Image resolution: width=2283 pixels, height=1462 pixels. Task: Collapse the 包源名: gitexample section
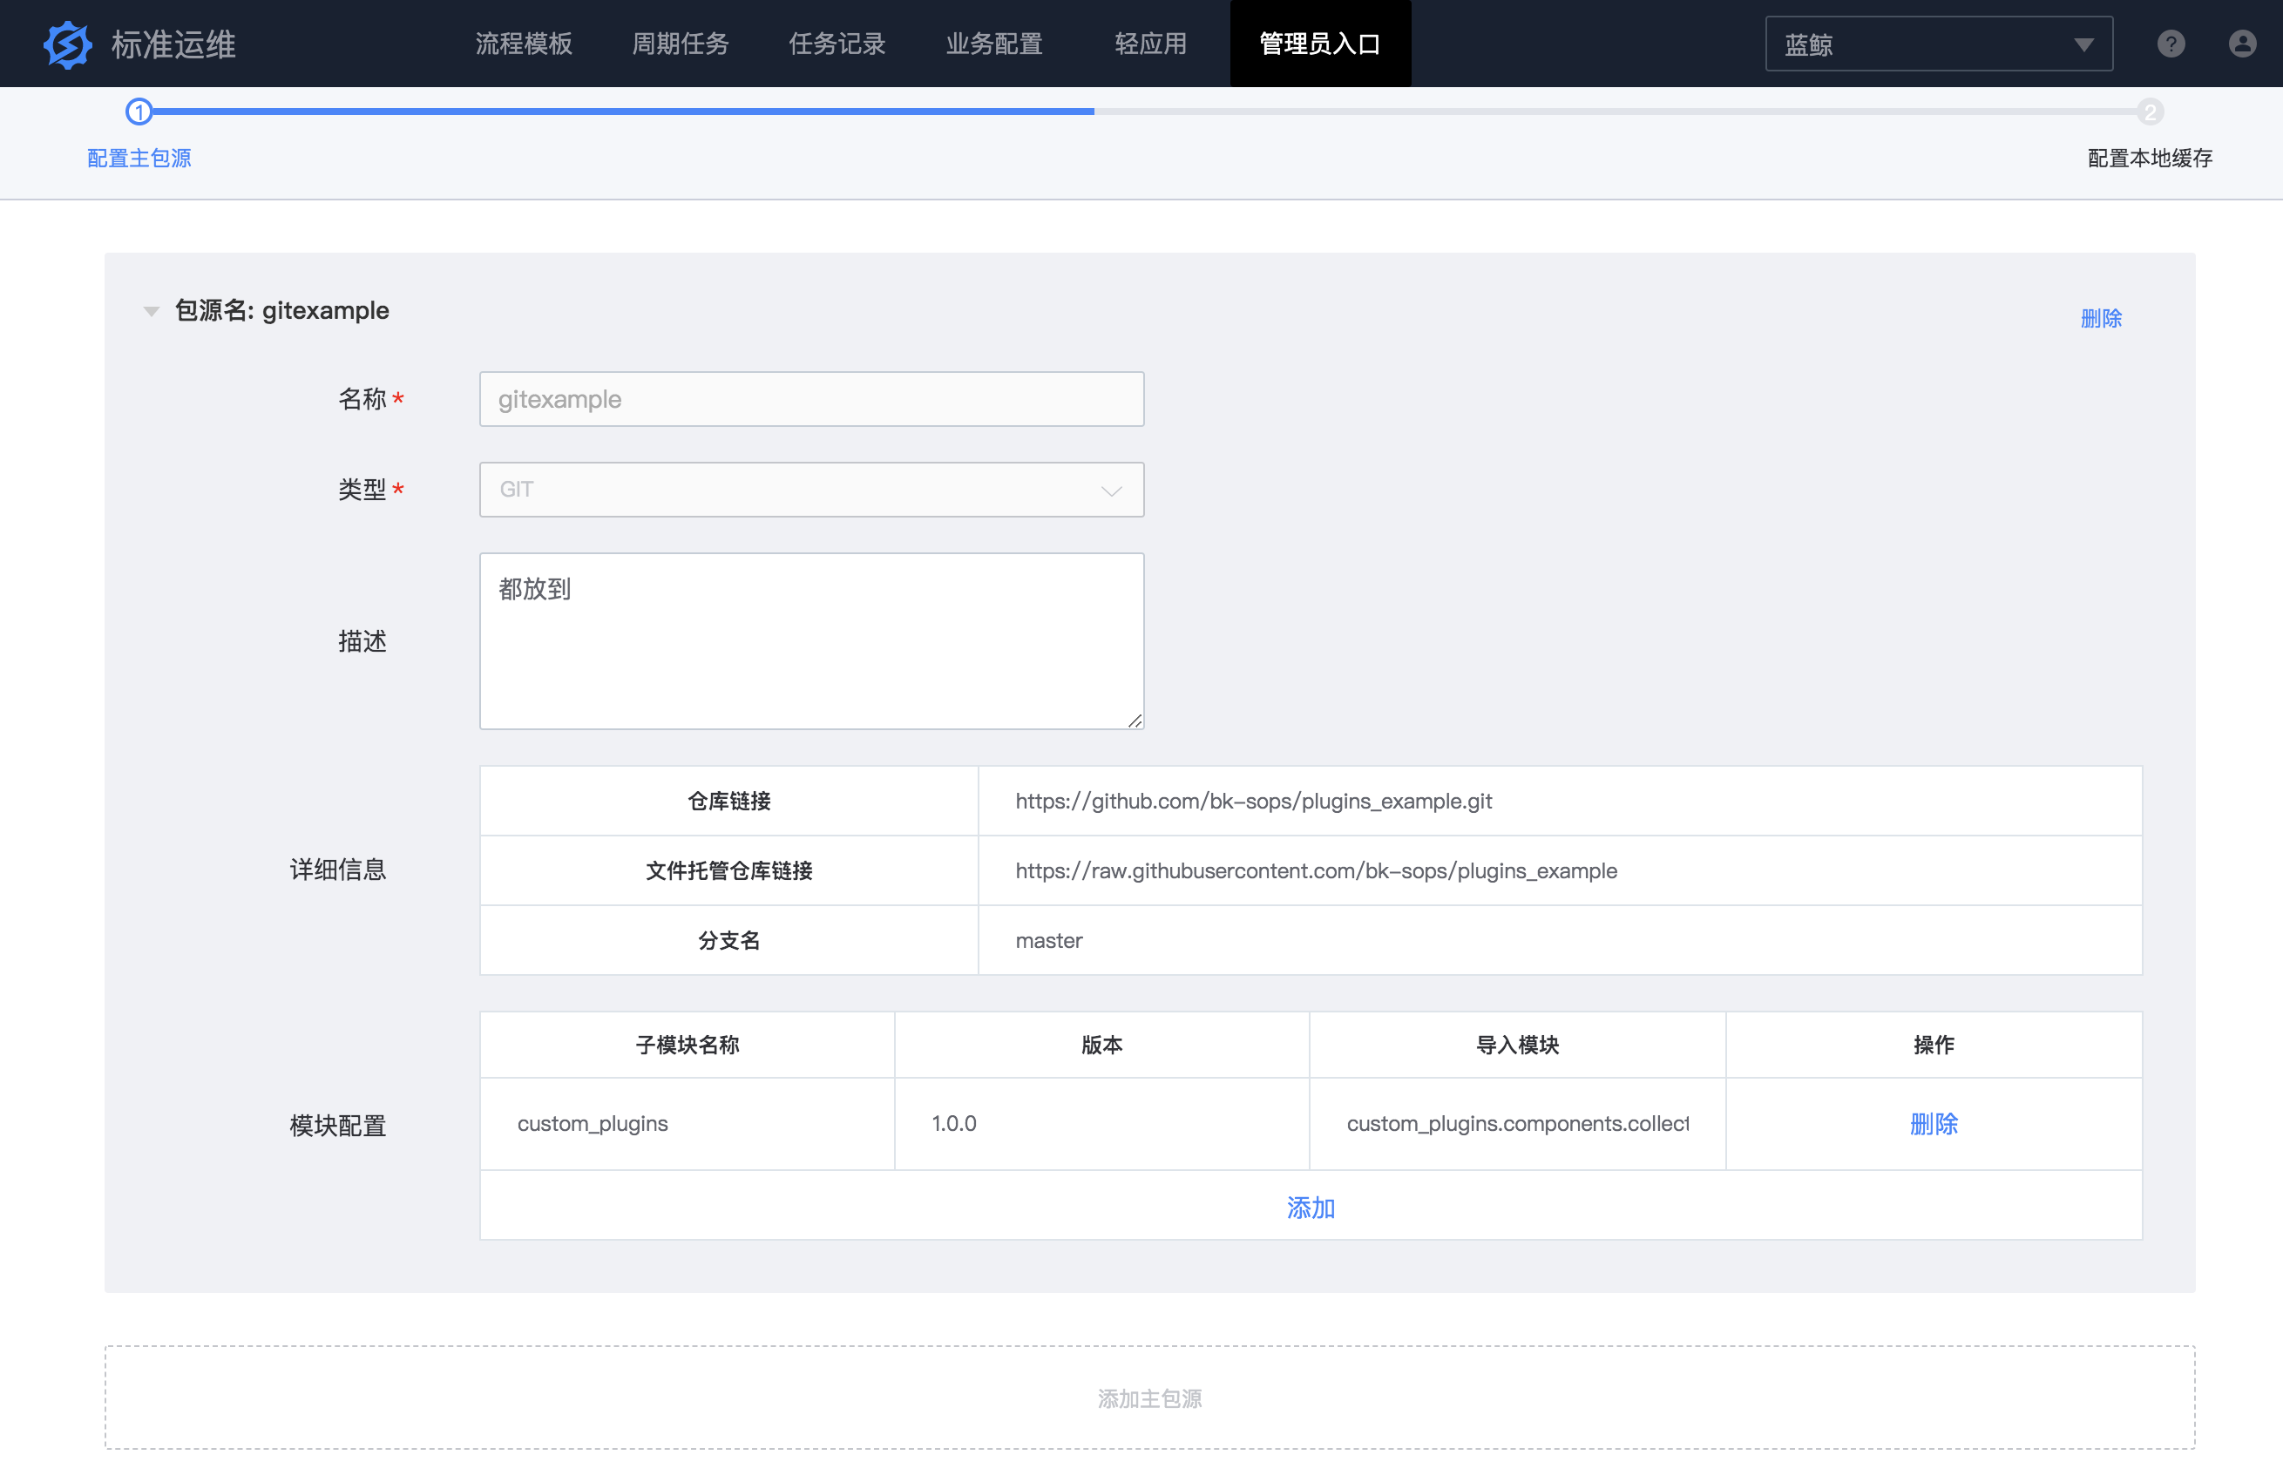[x=151, y=311]
